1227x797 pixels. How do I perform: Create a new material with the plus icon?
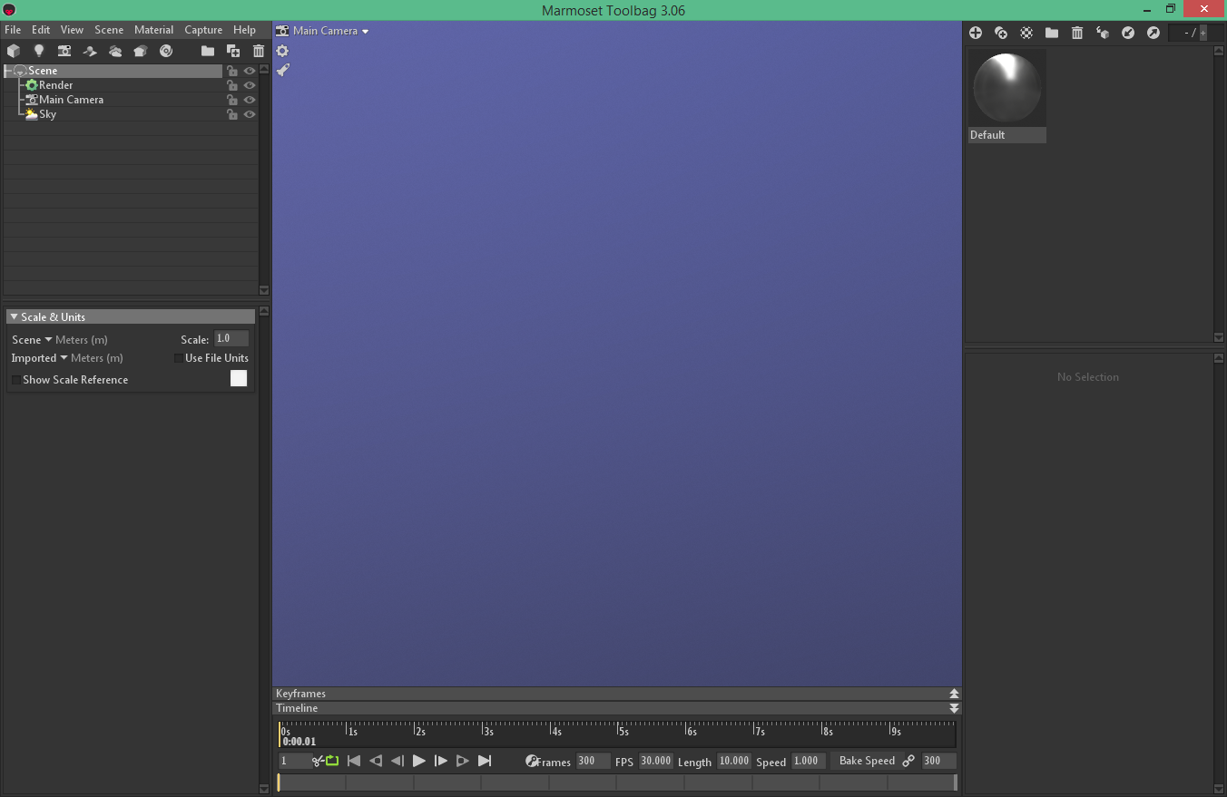976,33
